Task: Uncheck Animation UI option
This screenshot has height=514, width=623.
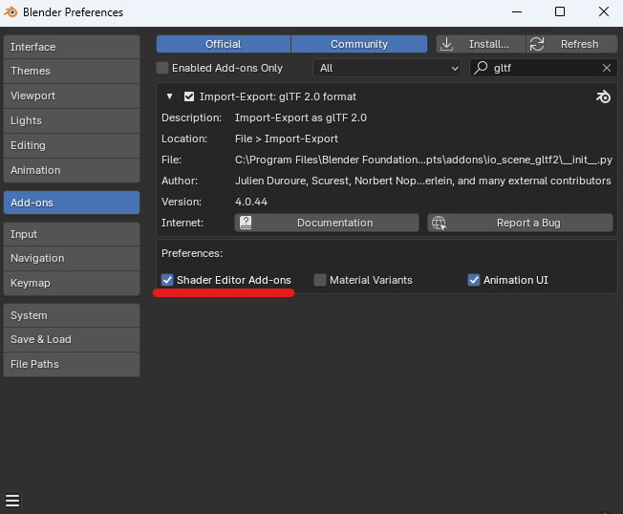Action: click(x=474, y=280)
